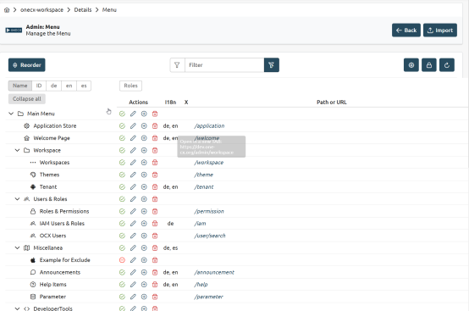
Task: Click the reload toolbar button
Action: [x=447, y=65]
